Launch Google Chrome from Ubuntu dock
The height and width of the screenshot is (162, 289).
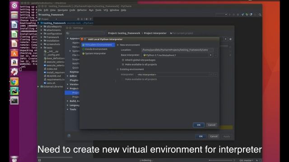pos(14,81)
